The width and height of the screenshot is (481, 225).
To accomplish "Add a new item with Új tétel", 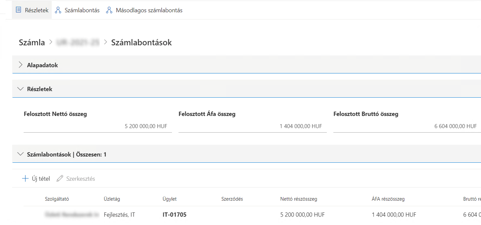I will point(41,179).
